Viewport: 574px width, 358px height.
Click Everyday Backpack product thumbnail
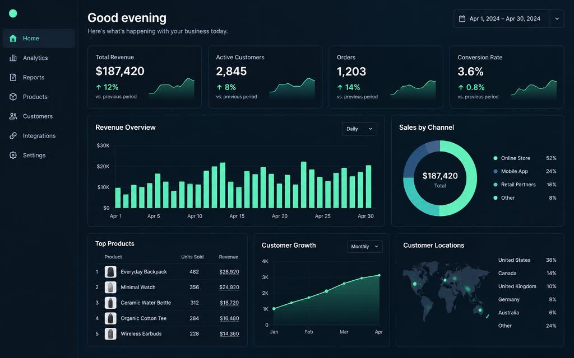pyautogui.click(x=110, y=272)
